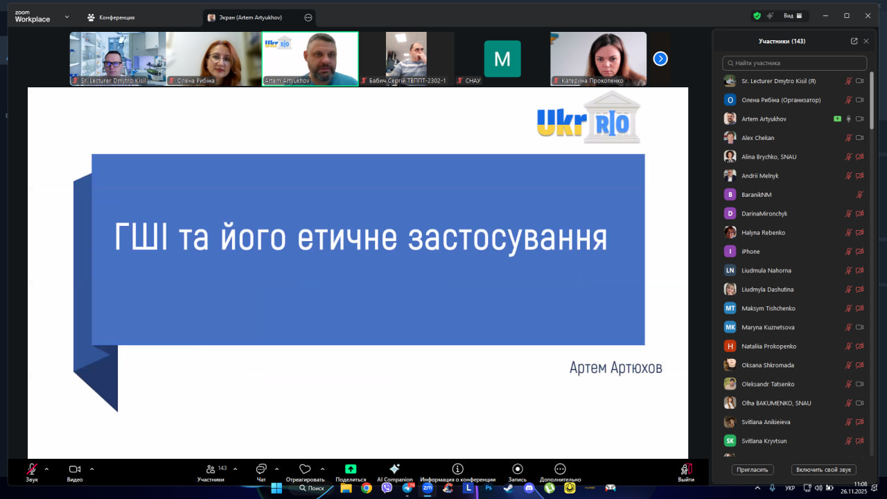This screenshot has width=887, height=499.
Task: Open the Дополнительно more options icon
Action: click(x=560, y=469)
